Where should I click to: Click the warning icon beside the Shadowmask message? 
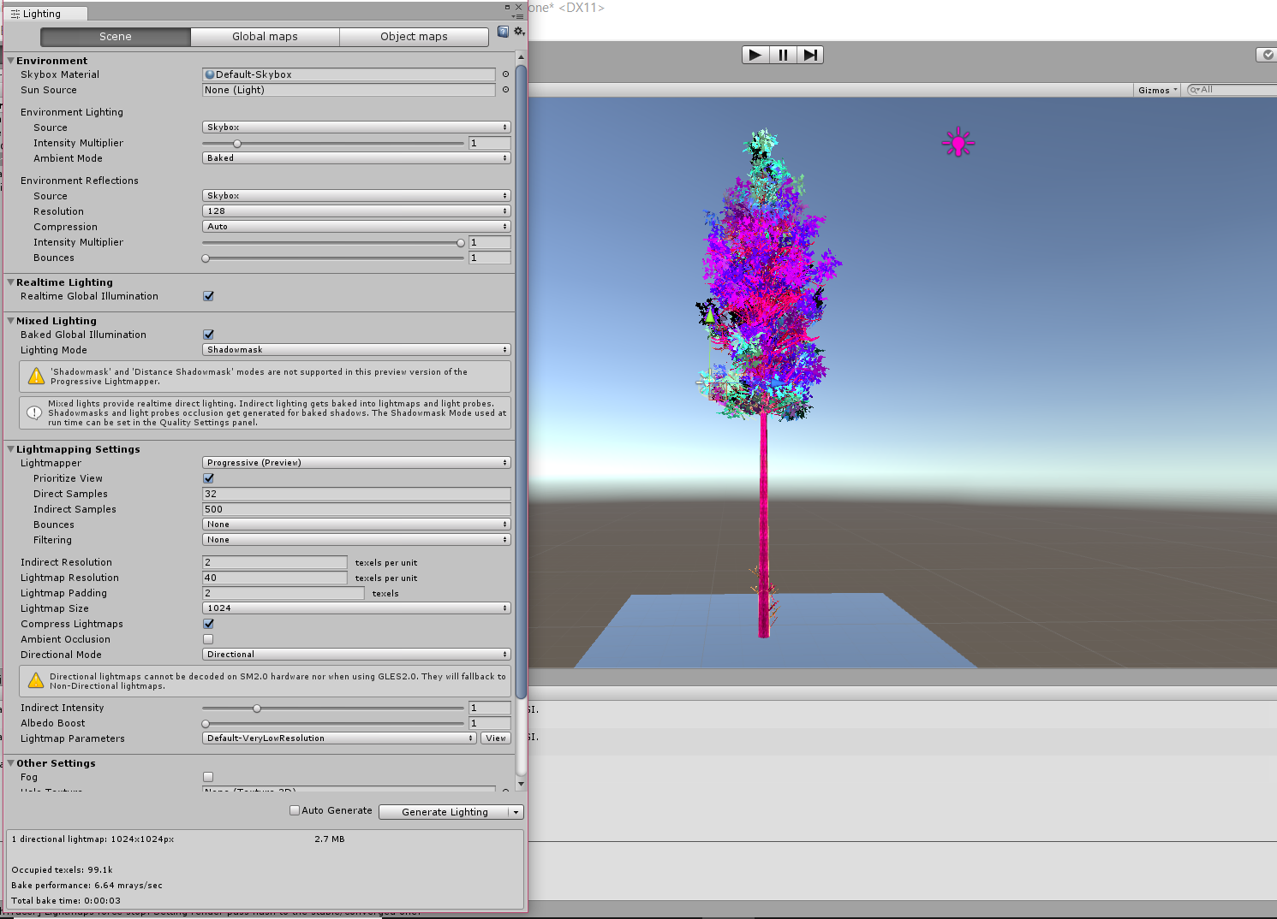coord(35,373)
